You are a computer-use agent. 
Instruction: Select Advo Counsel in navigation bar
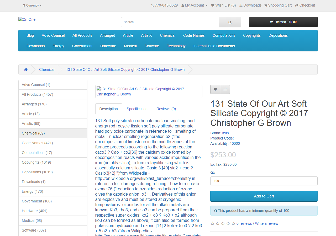tap(53, 35)
